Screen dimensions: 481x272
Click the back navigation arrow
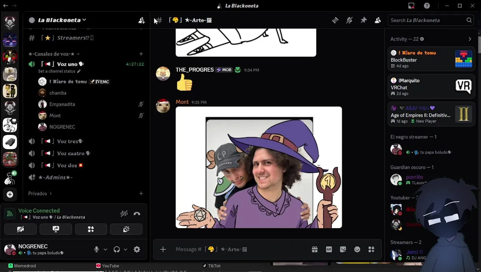pyautogui.click(x=5, y=6)
